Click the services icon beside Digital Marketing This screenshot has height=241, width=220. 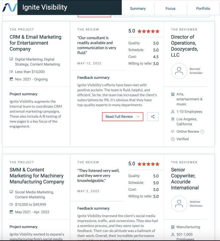pyautogui.click(x=11, y=59)
